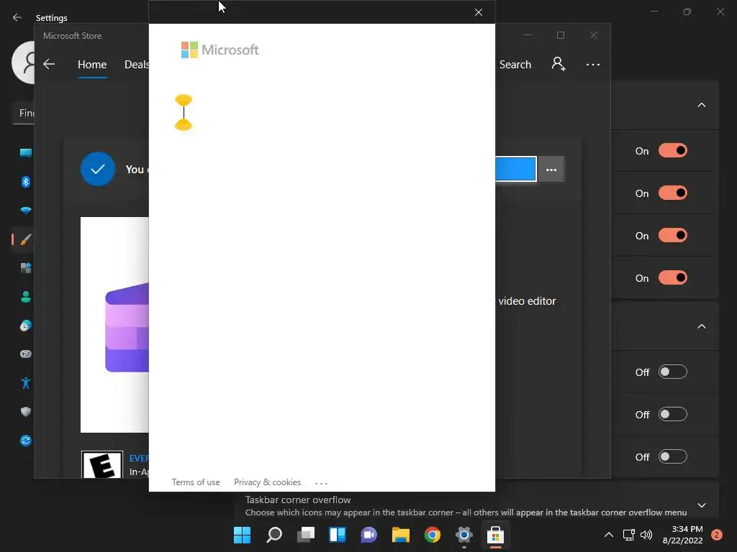737x552 pixels.
Task: Show hidden icons tray chevron
Action: click(x=609, y=535)
